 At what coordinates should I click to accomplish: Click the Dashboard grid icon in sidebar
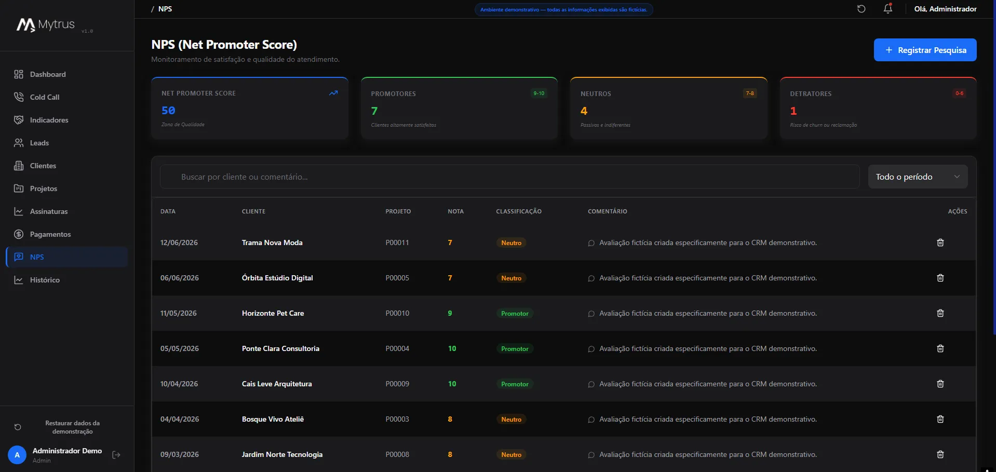(x=19, y=74)
